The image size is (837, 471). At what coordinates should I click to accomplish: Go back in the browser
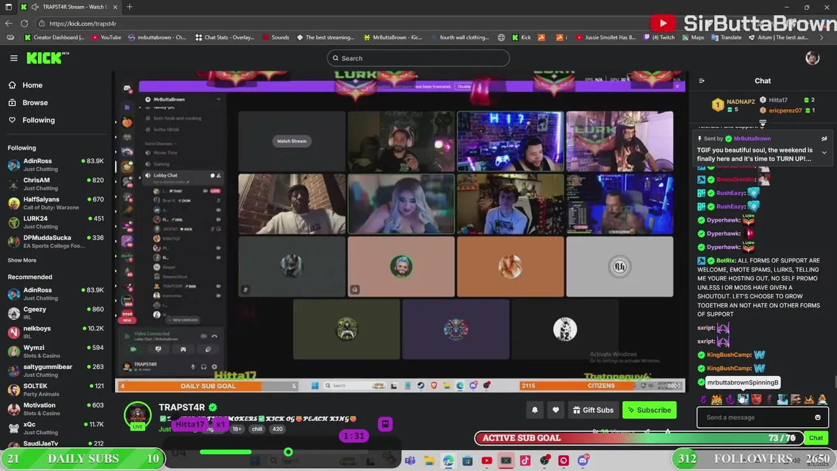click(x=9, y=23)
